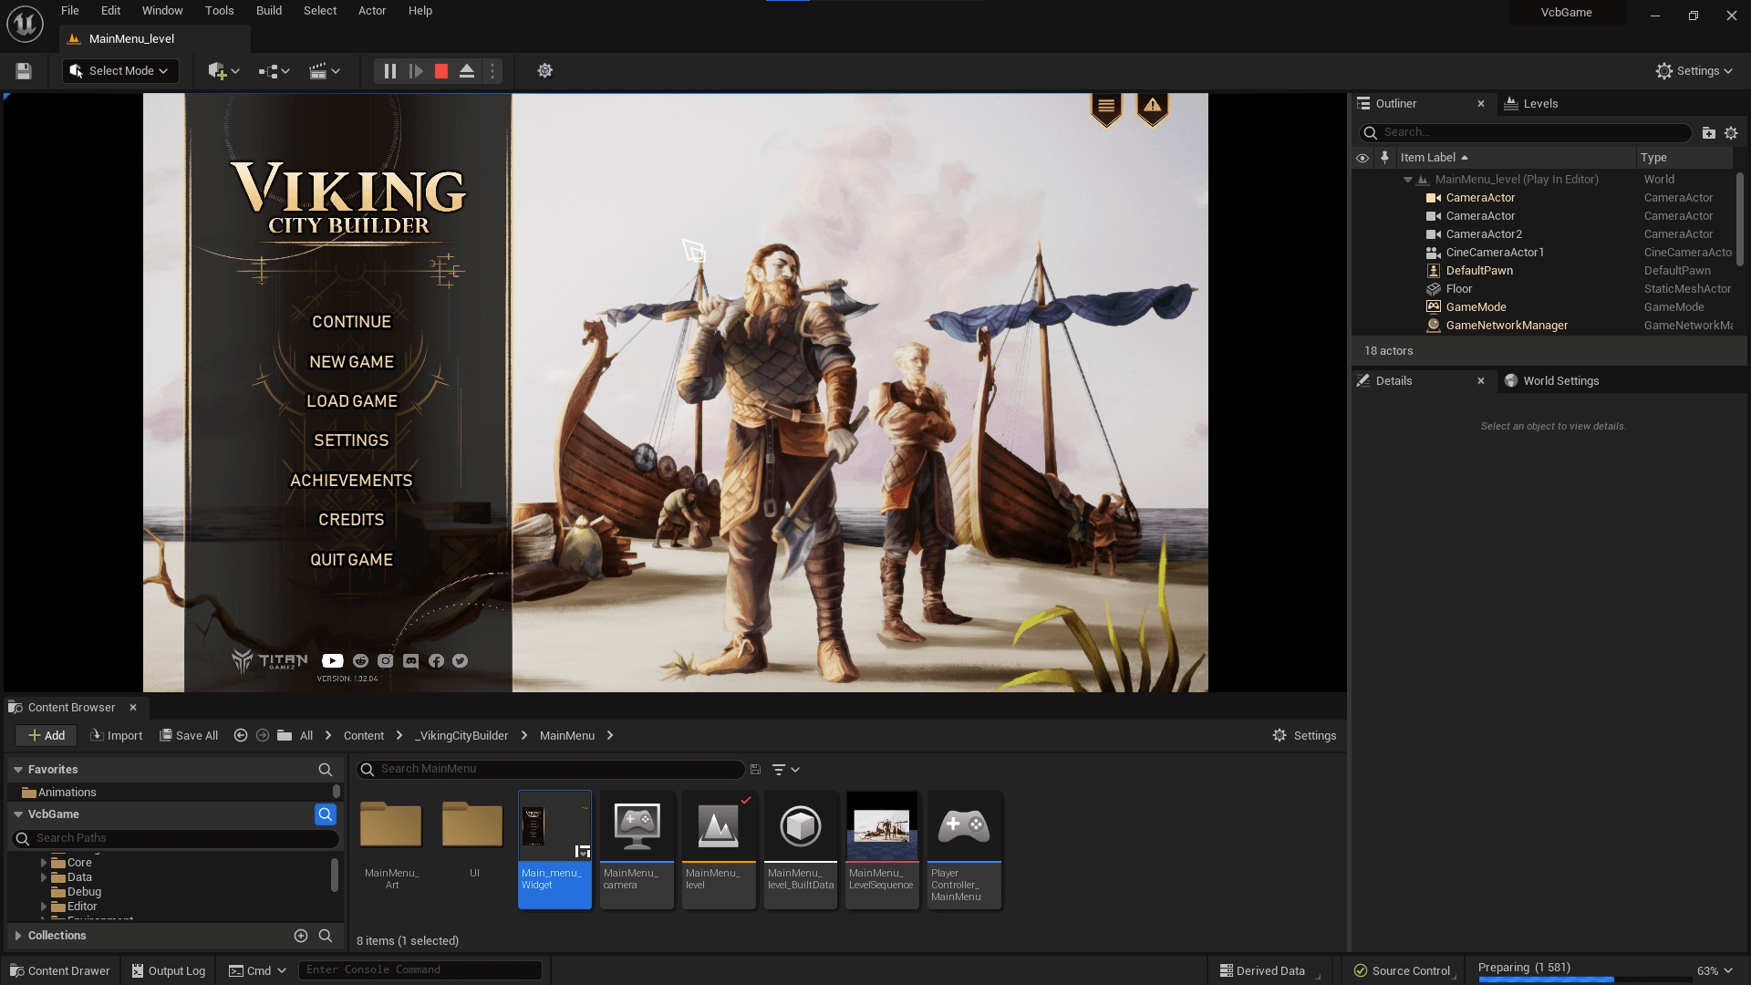Switch to the Levels tab
This screenshot has height=985, width=1751.
pyautogui.click(x=1531, y=104)
